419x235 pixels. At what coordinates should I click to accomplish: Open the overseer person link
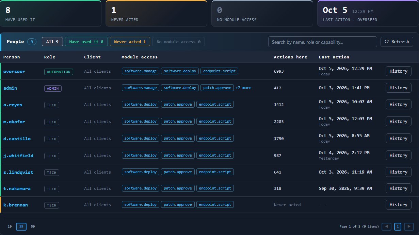pos(14,71)
